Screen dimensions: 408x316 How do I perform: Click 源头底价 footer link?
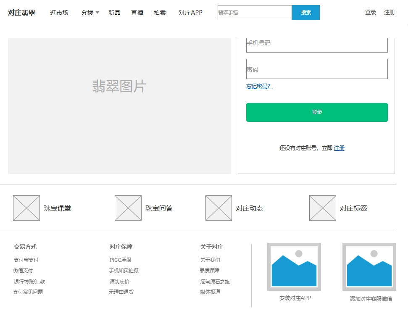click(119, 282)
